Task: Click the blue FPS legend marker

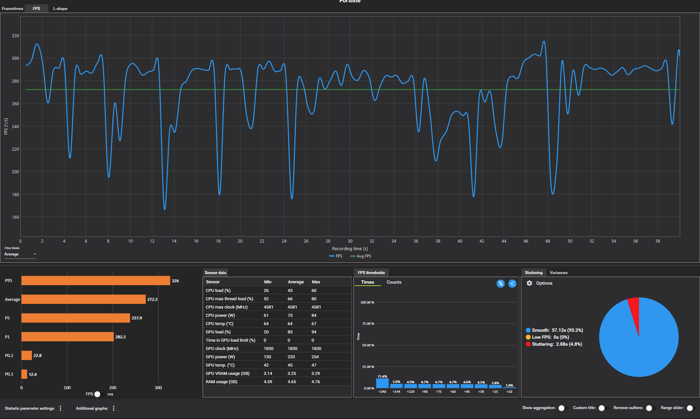Action: coord(332,256)
